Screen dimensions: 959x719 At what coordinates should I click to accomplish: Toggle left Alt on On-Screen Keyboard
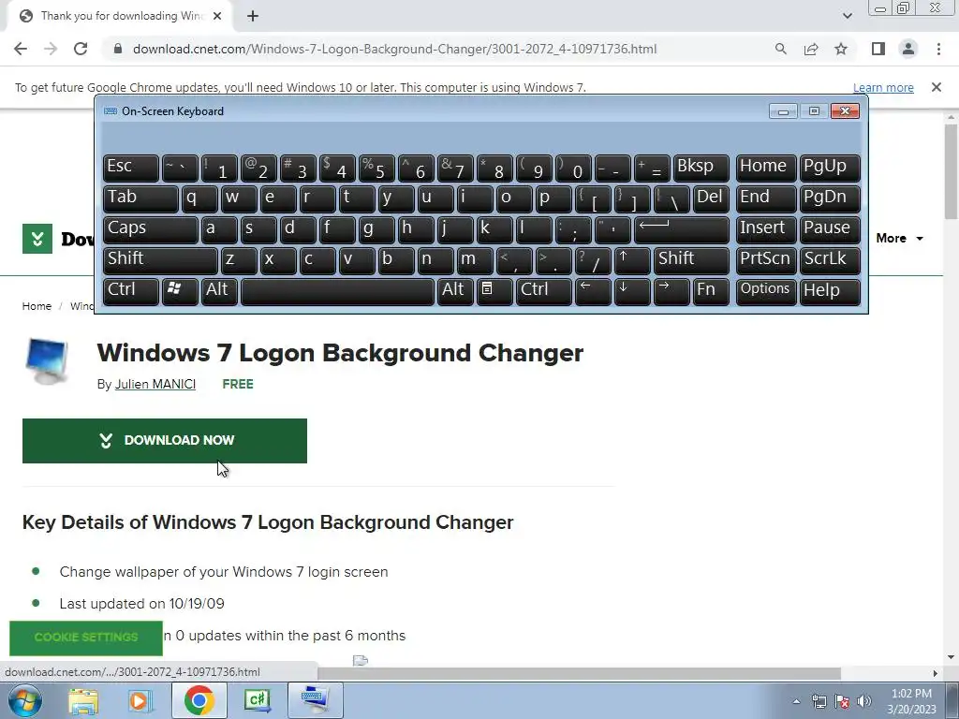[219, 291]
